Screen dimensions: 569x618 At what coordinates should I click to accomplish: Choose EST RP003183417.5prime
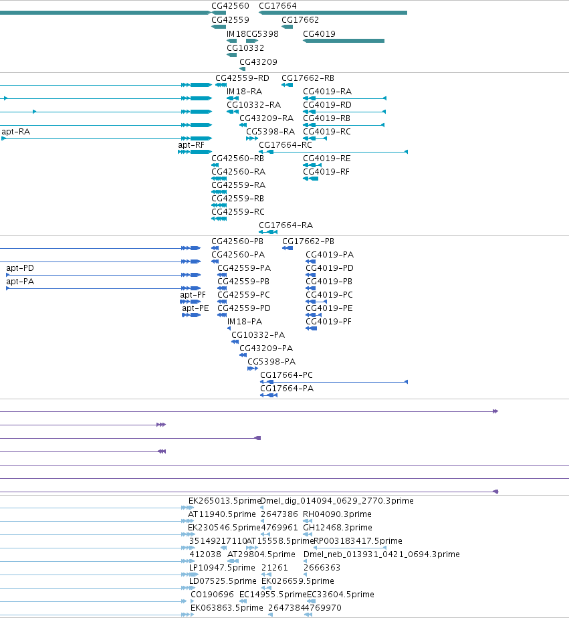[358, 541]
